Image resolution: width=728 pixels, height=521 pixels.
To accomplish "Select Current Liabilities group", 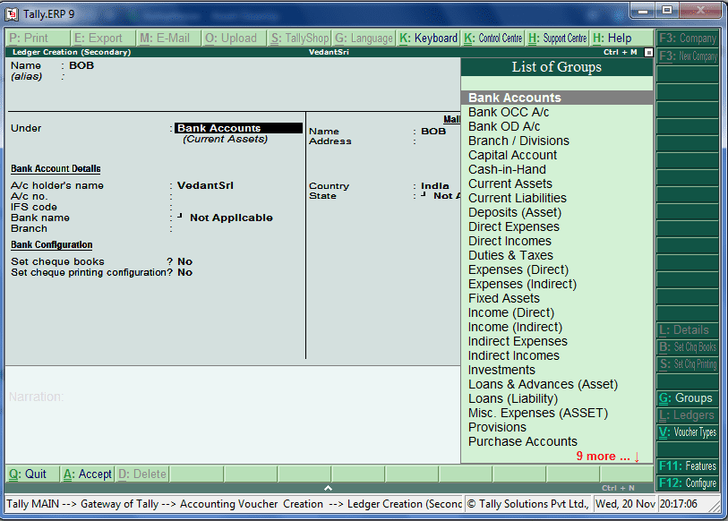I will (x=557, y=198).
